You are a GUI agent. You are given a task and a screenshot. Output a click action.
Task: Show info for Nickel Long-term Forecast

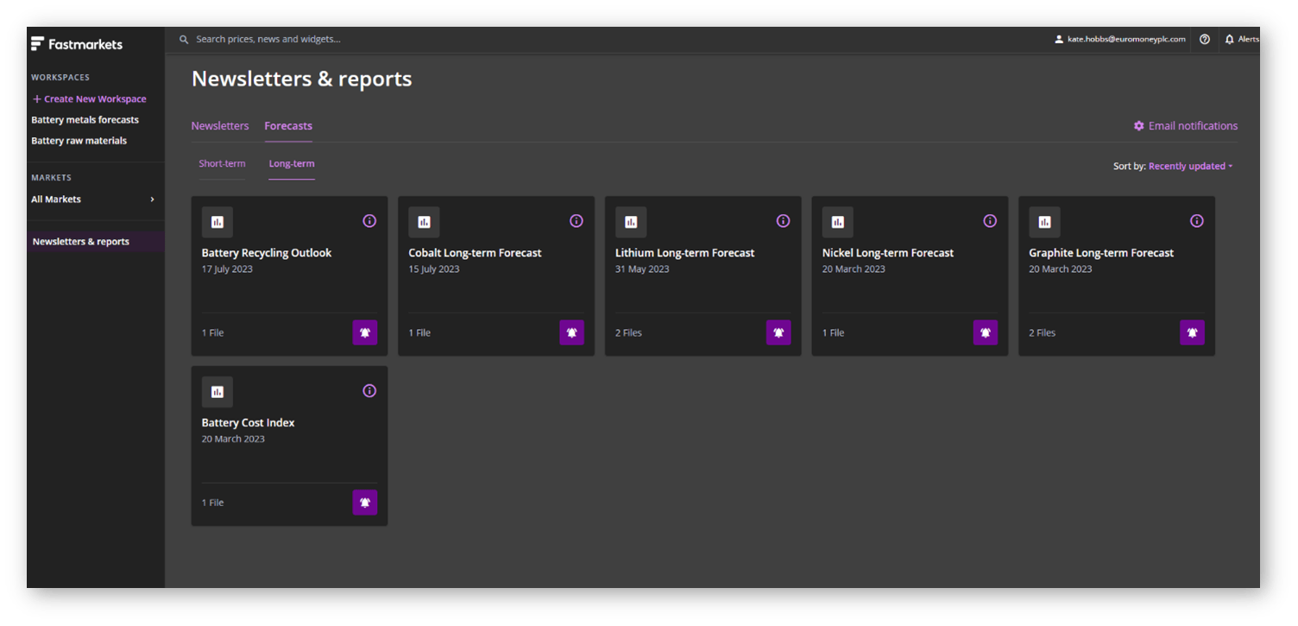990,221
